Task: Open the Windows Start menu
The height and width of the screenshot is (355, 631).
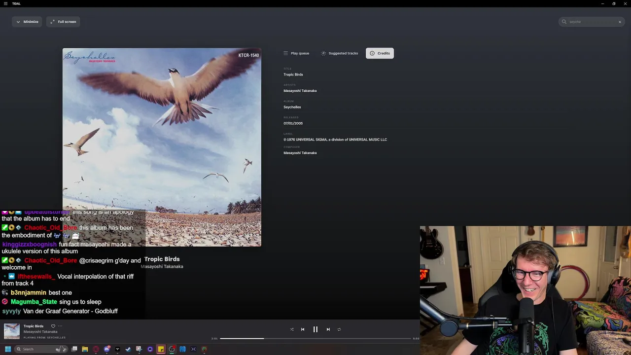Action: pos(8,349)
